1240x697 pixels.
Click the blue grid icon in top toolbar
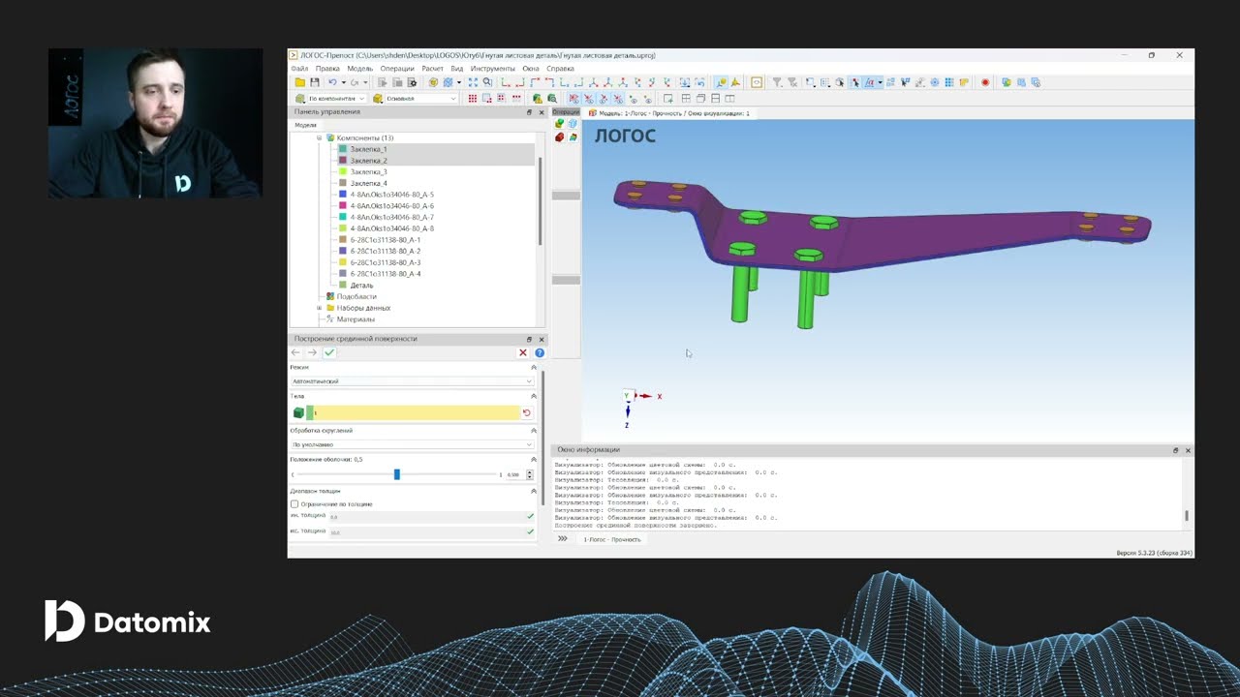[949, 82]
